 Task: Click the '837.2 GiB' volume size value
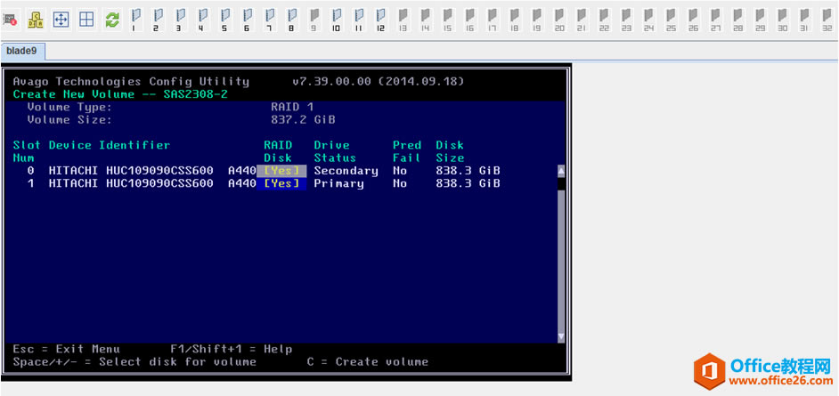[x=303, y=120]
